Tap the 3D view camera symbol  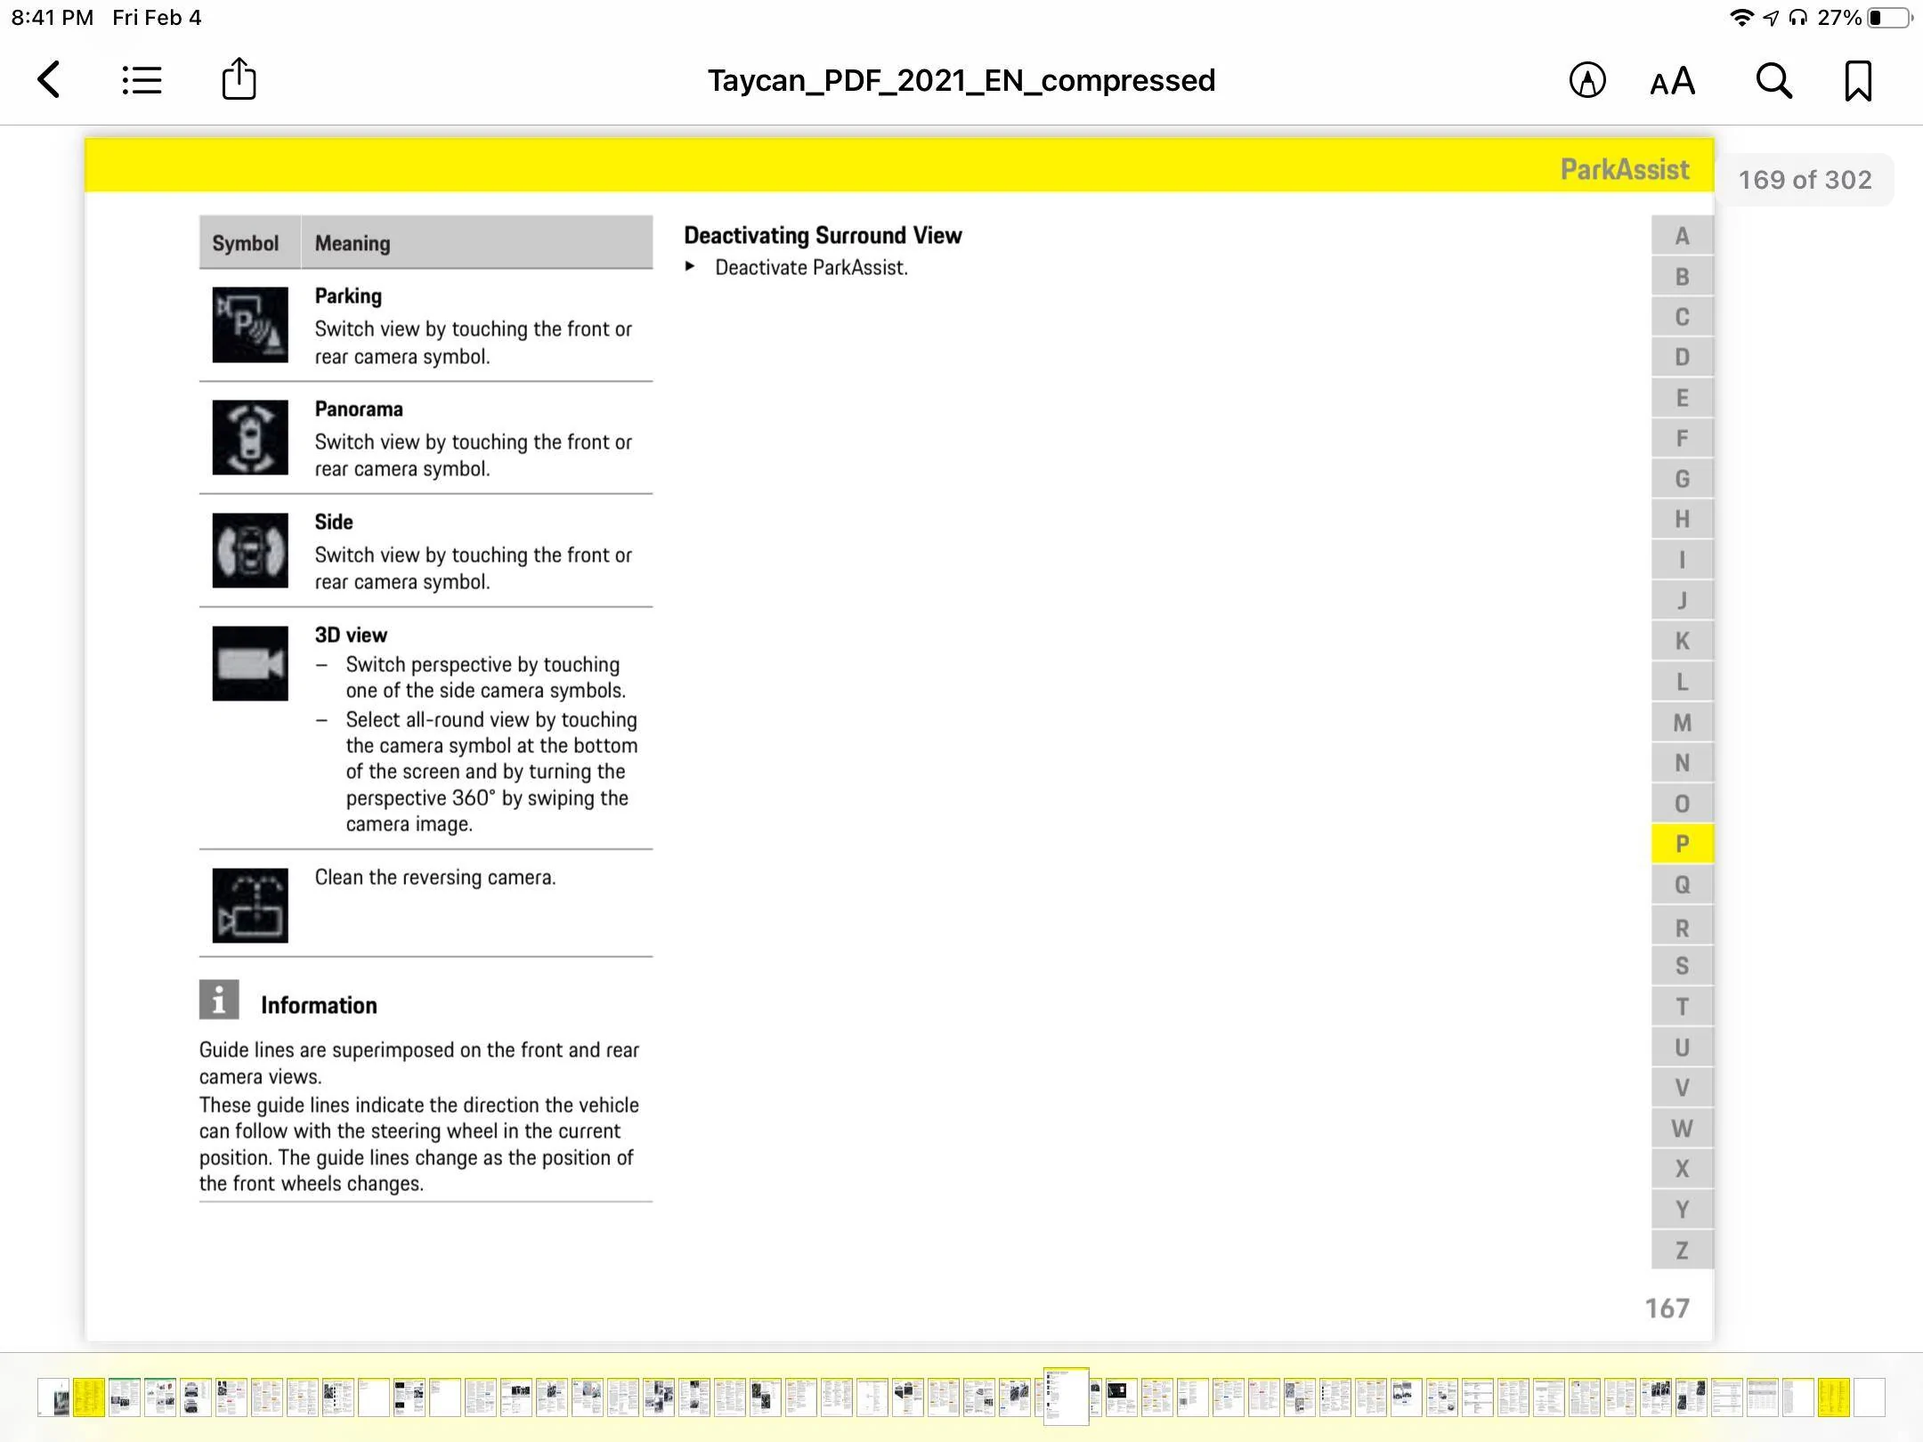pos(250,663)
